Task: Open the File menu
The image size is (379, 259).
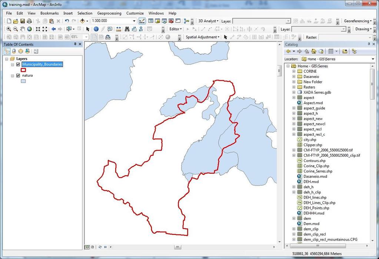Action: [x=9, y=13]
